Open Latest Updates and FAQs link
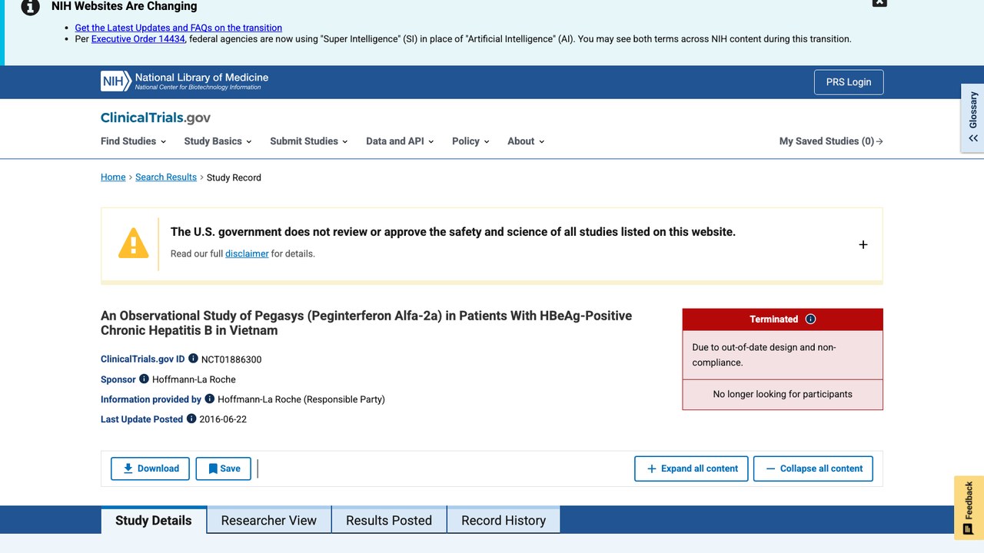 click(x=178, y=28)
